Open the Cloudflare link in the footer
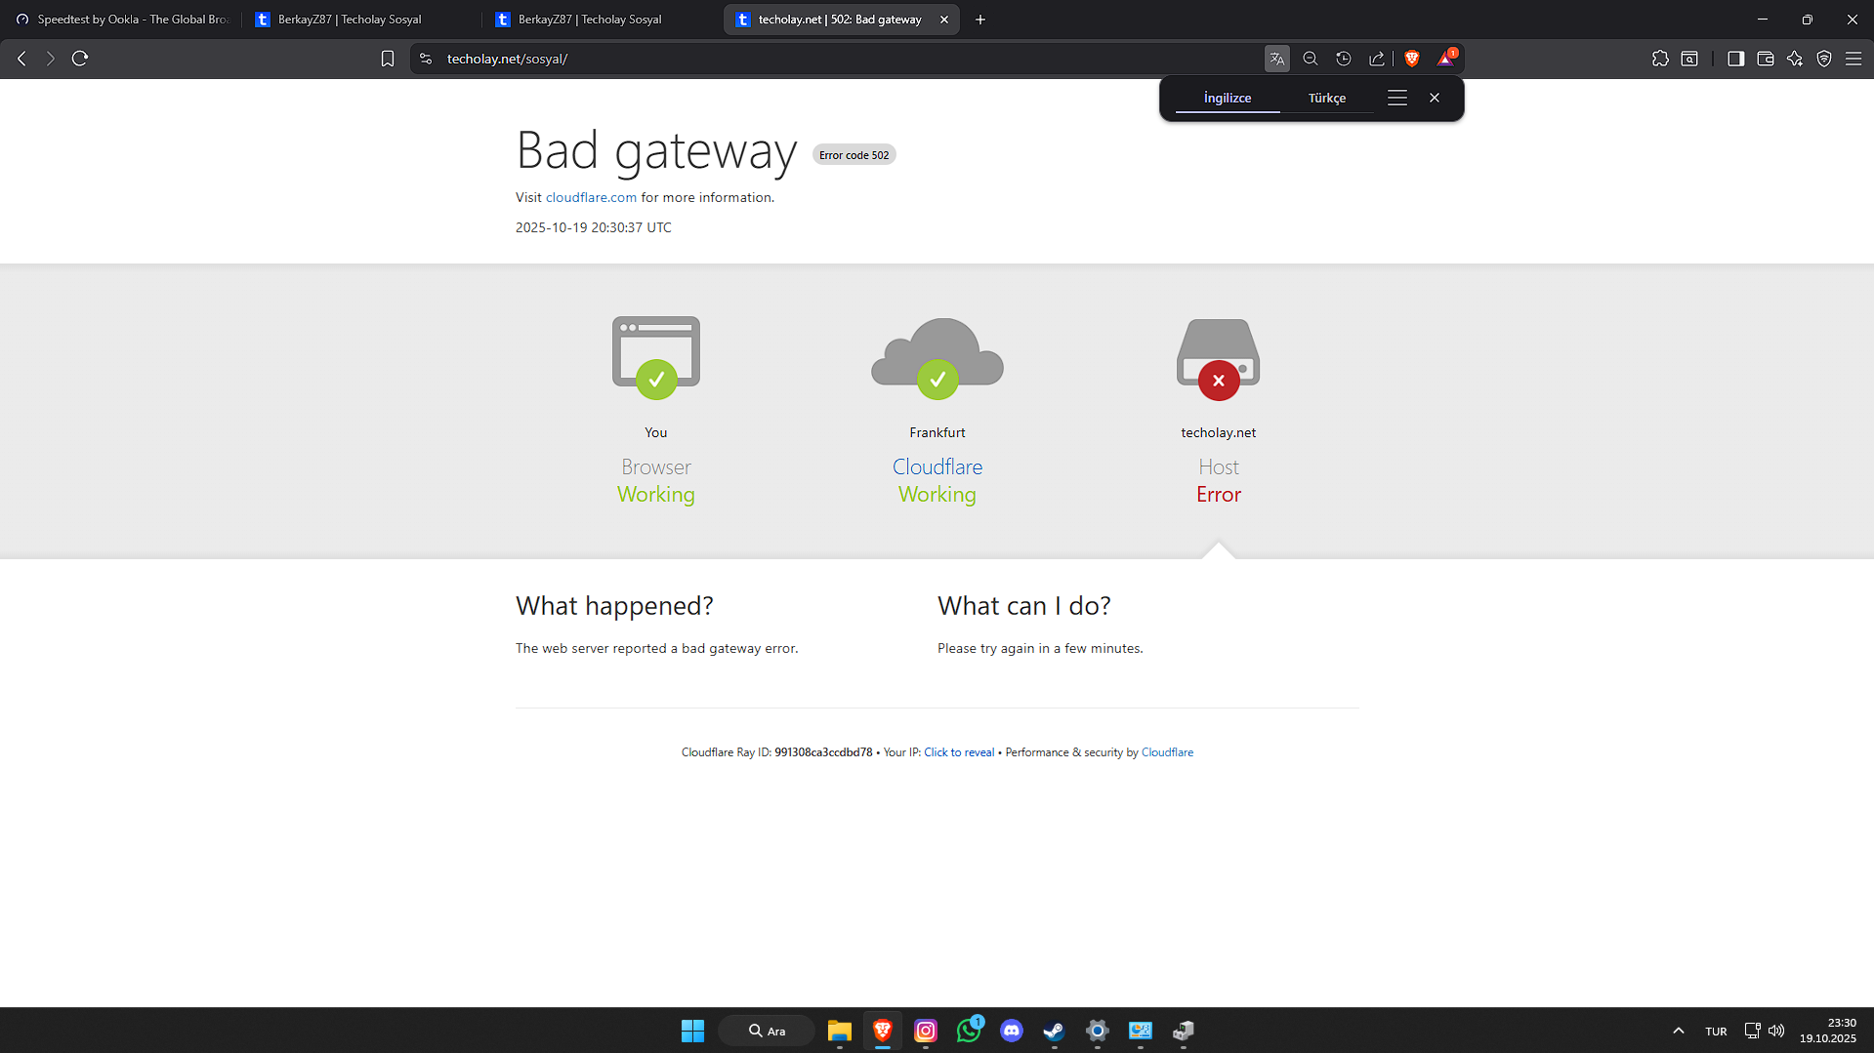1874x1053 pixels. [1167, 752]
